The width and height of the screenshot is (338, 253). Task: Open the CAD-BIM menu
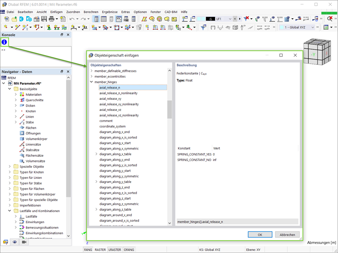171,12
